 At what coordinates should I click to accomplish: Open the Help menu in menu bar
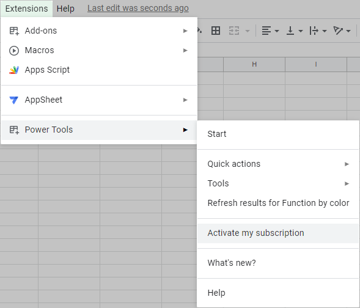[x=65, y=9]
